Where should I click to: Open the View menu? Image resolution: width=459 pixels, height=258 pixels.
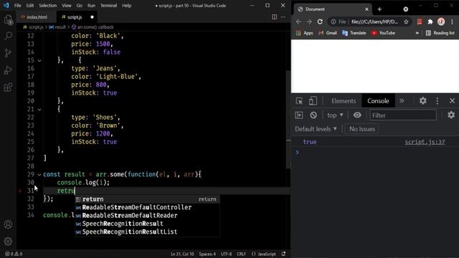(x=67, y=6)
